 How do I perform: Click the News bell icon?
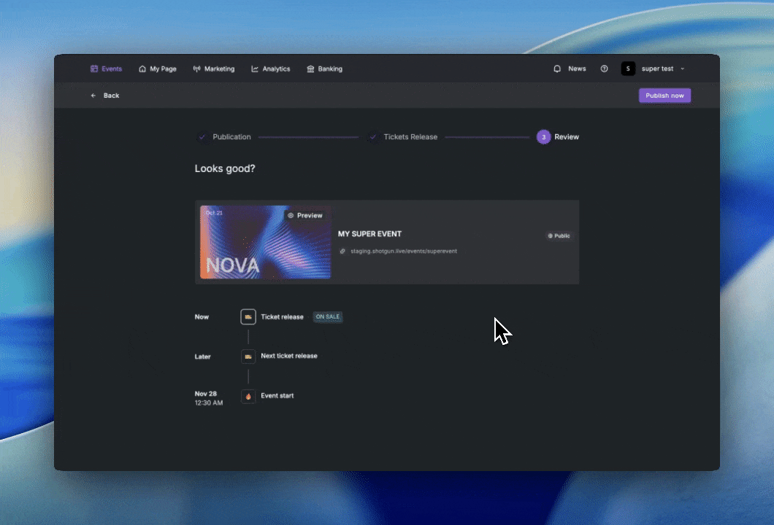tap(557, 69)
